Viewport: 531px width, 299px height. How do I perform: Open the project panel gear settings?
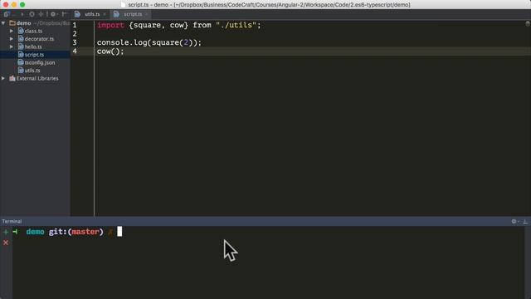tap(53, 14)
